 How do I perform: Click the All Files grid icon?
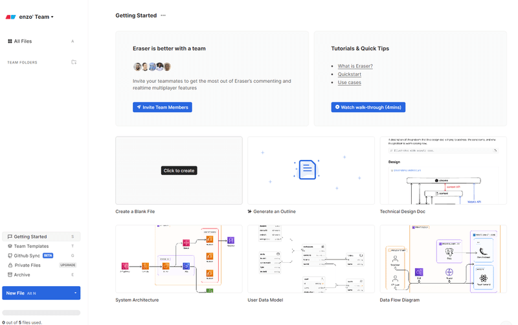10,41
